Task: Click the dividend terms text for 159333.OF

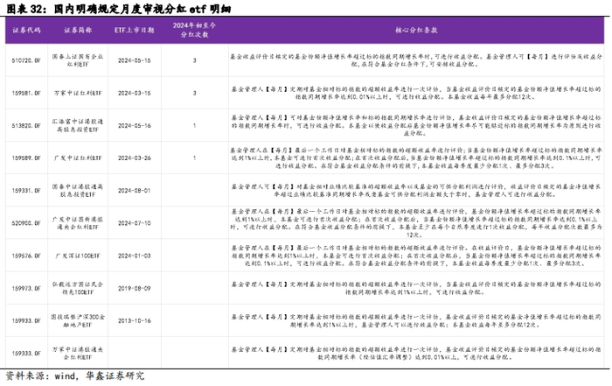Action: tap(416, 354)
